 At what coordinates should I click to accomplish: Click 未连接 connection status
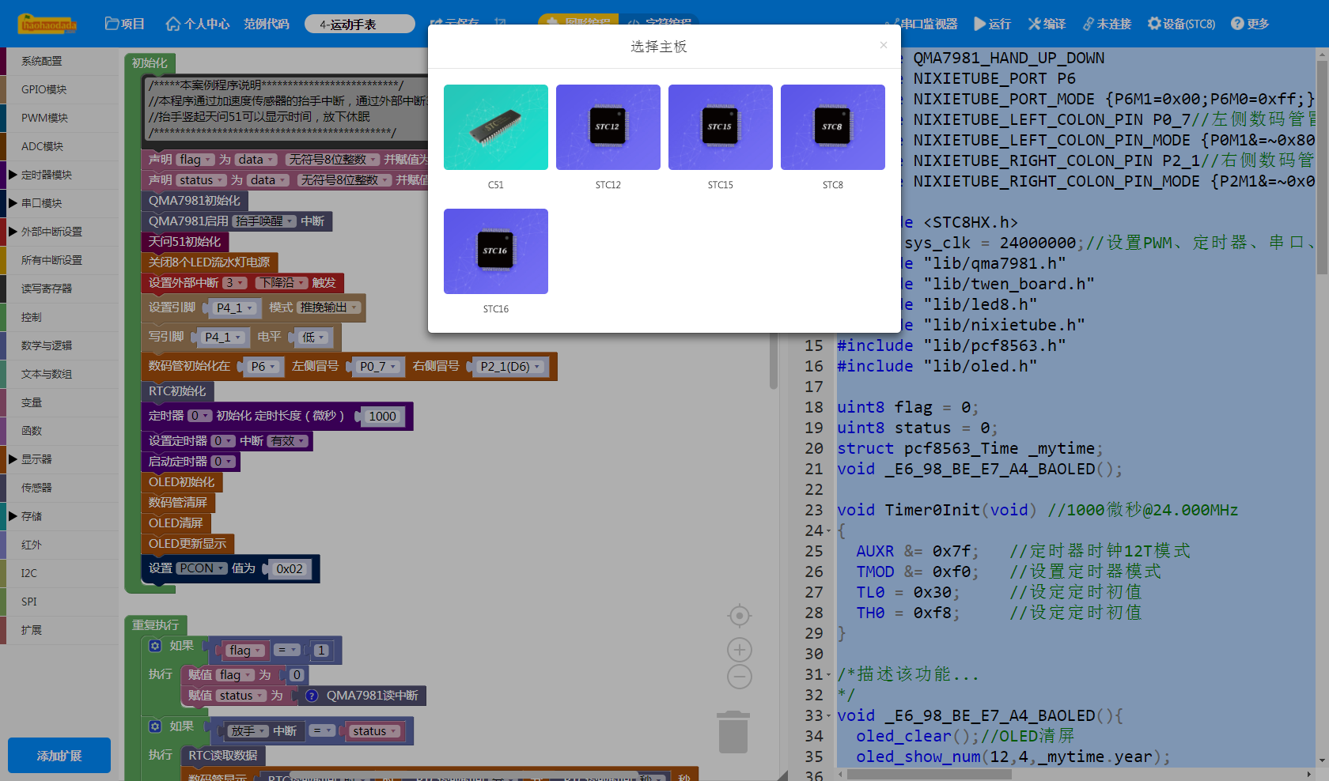click(x=1107, y=24)
